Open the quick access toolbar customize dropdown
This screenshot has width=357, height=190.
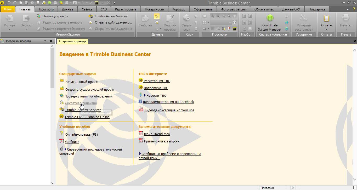coord(115,3)
